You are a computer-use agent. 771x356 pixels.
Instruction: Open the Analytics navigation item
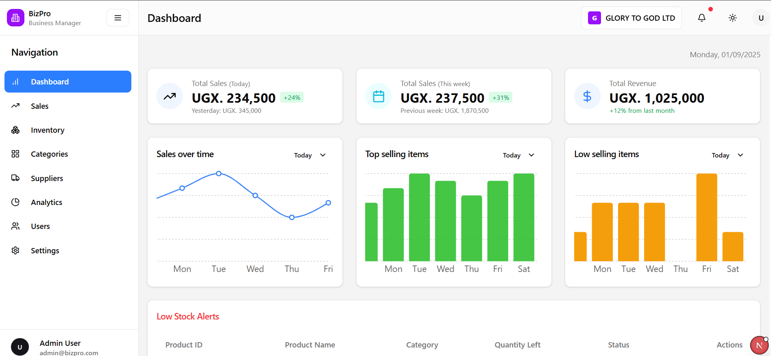[x=46, y=202]
